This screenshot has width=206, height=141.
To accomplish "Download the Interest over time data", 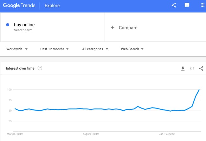I will coord(183,68).
